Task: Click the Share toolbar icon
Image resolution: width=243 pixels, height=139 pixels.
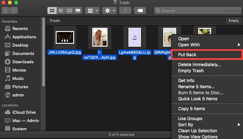Action: 125,10
